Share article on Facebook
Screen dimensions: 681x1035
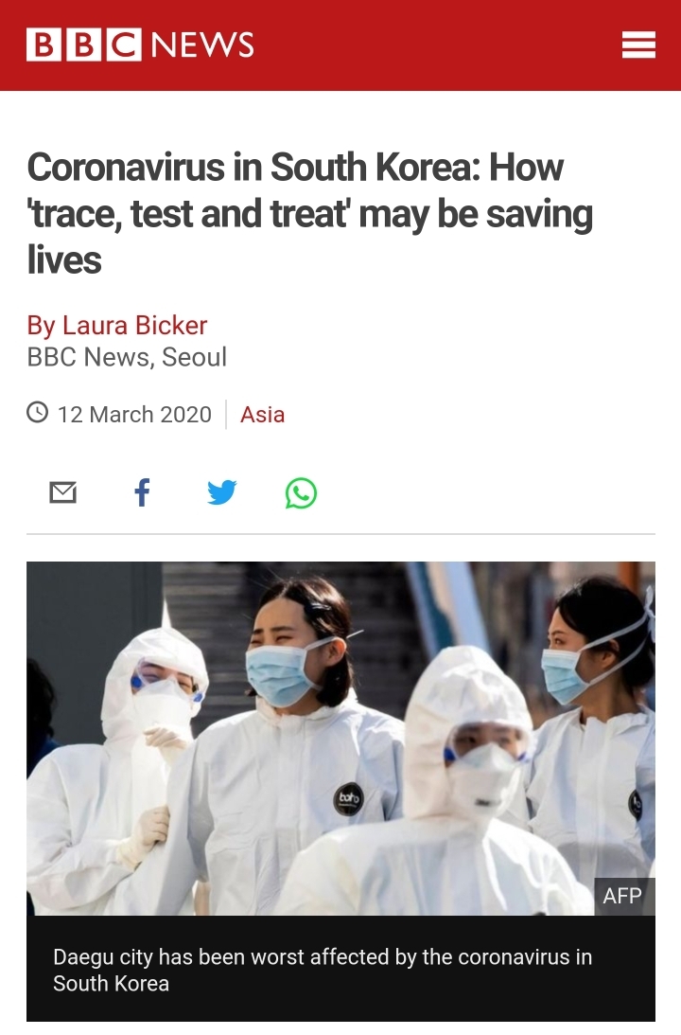pos(142,492)
